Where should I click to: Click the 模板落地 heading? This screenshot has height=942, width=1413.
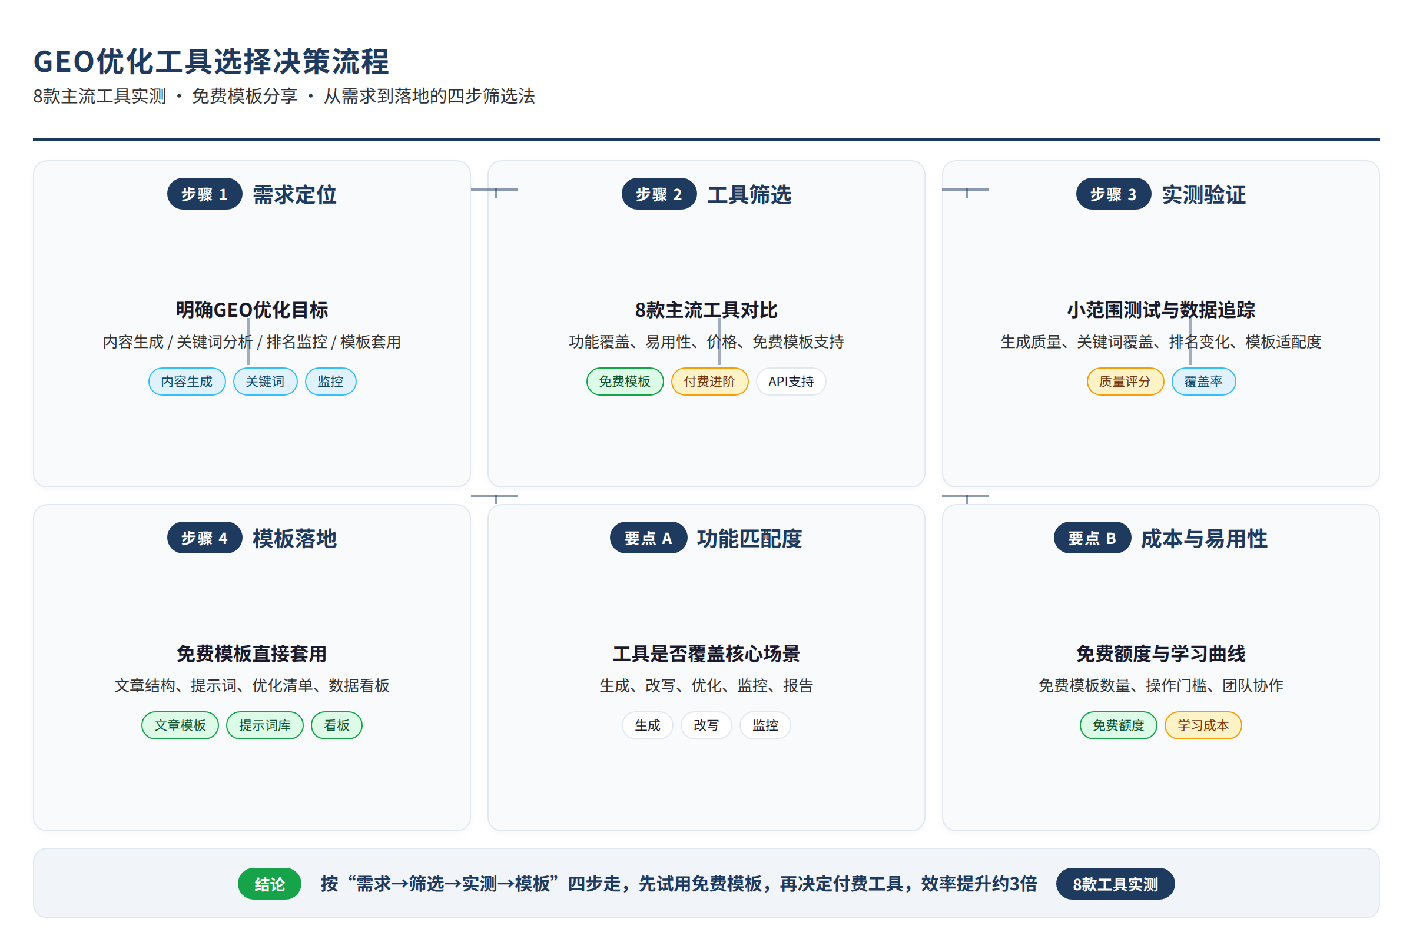294,538
